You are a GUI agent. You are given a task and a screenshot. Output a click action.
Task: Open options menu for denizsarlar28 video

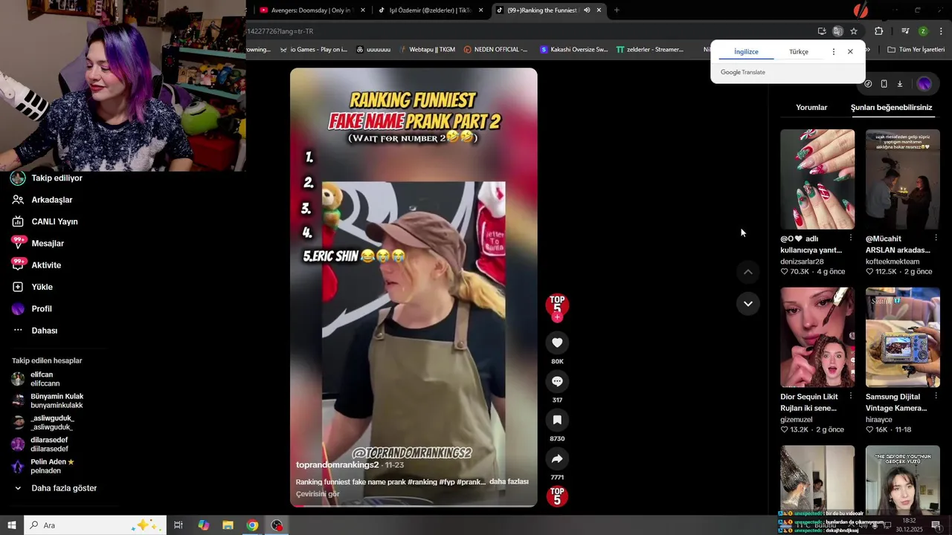pos(850,238)
